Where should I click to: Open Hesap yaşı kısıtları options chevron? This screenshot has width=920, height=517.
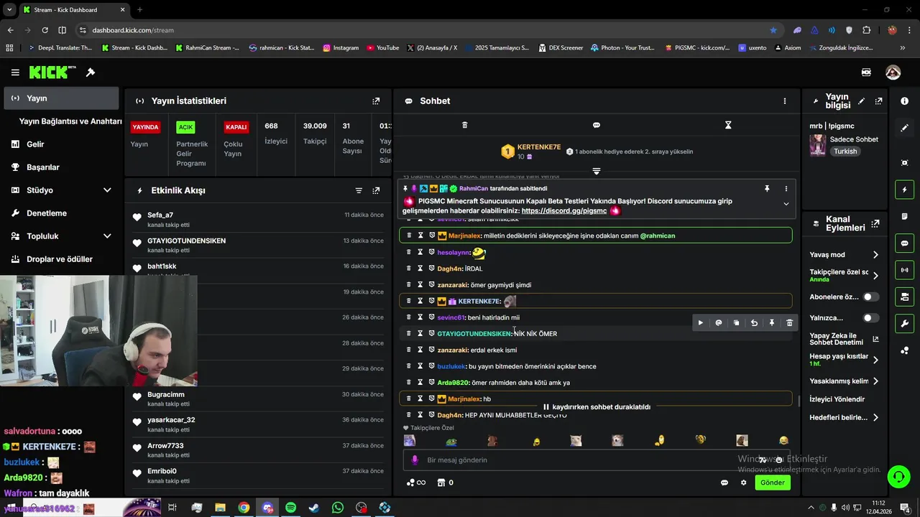(x=875, y=360)
